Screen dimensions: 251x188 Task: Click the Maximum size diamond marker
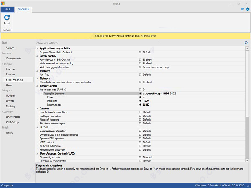[140, 105]
